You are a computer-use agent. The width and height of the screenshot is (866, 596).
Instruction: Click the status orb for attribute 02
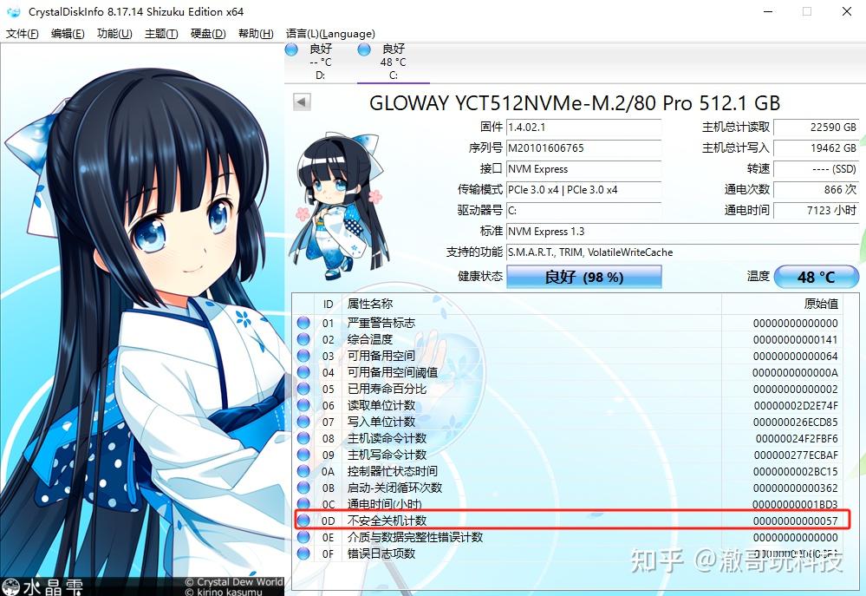[x=303, y=339]
